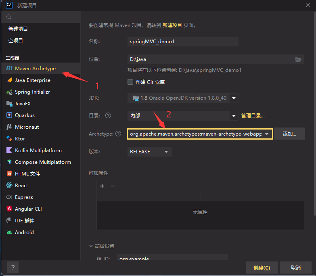Image resolution: width=316 pixels, height=276 pixels.
Task: Select 新建项目 in the left list
Action: 41,29
